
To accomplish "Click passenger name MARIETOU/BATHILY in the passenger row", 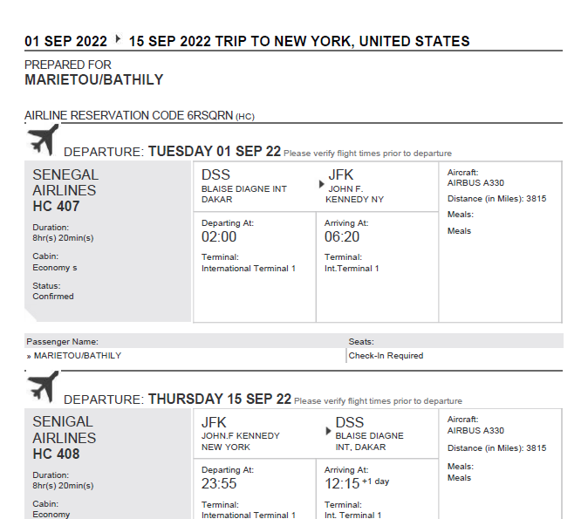I will pyautogui.click(x=78, y=356).
